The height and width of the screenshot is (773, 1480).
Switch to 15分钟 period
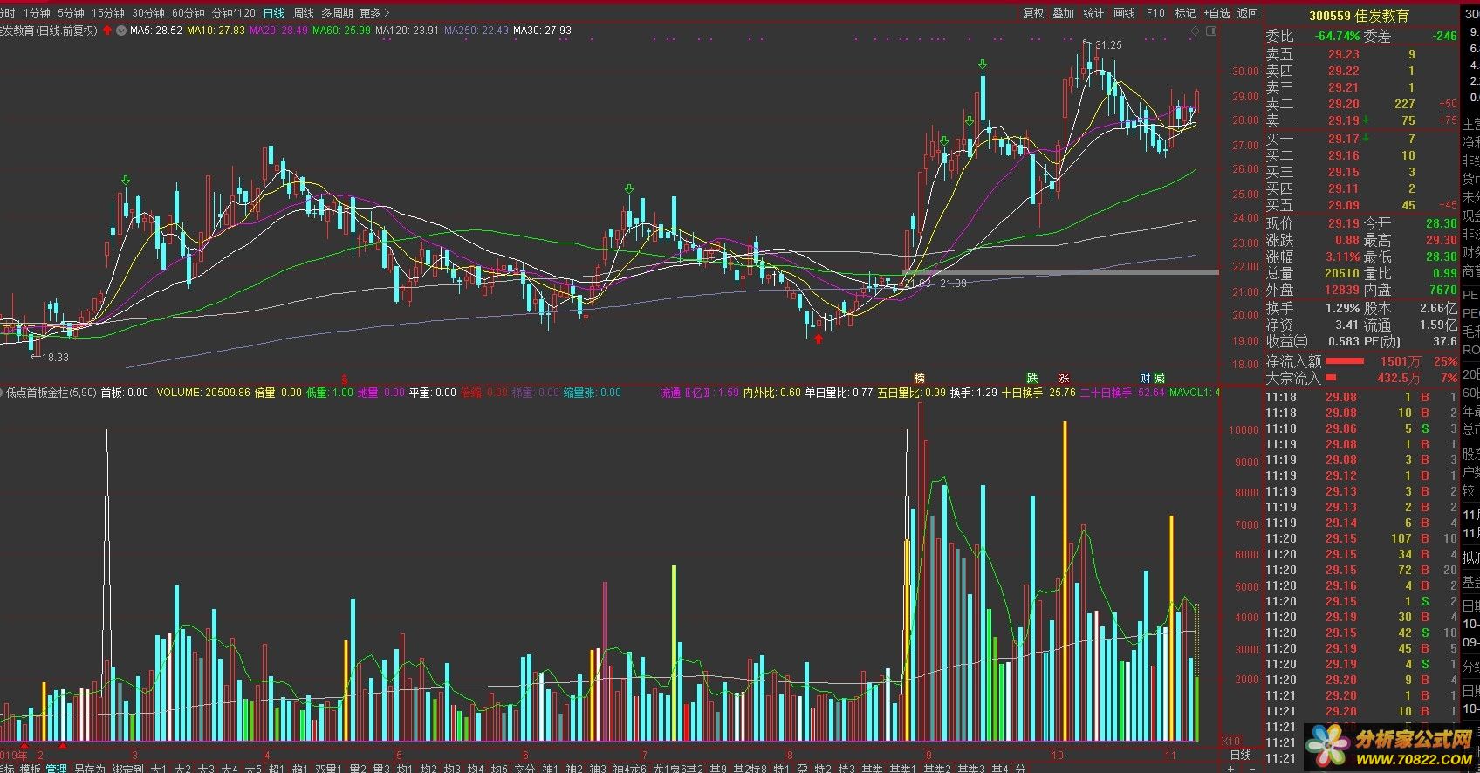pos(107,13)
